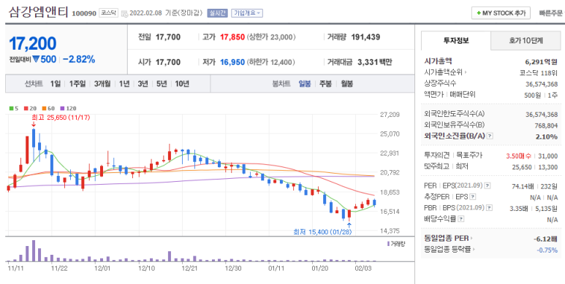
Task: Click the help icon beside PER EPS(2021.09)
Action: pos(488,185)
